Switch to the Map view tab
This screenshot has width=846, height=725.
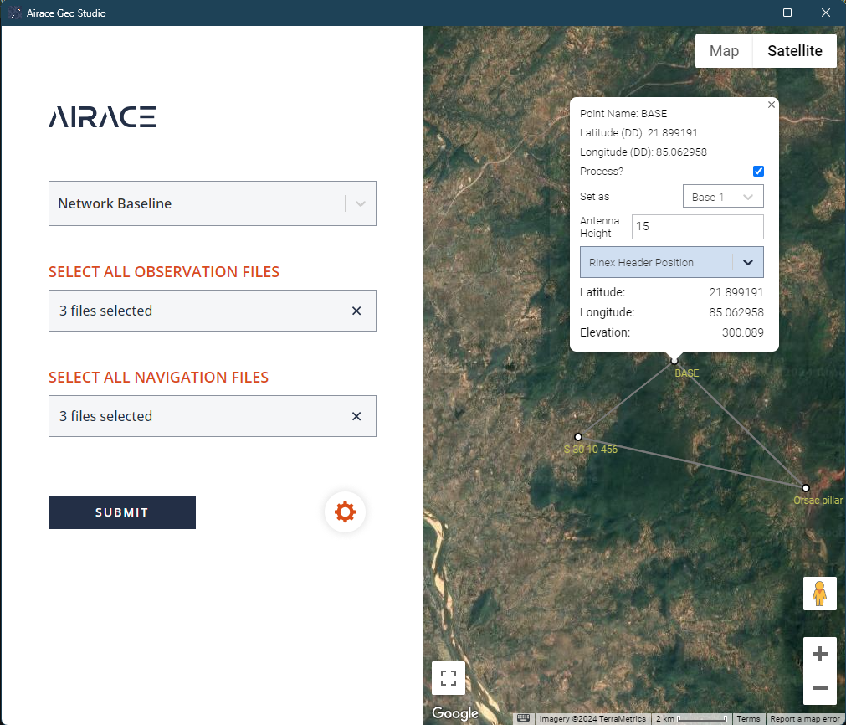(724, 51)
